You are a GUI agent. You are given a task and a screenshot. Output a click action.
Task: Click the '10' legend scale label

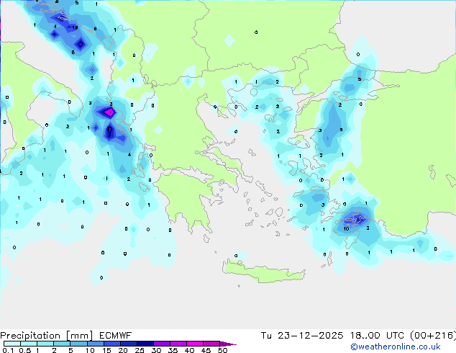tap(90, 350)
